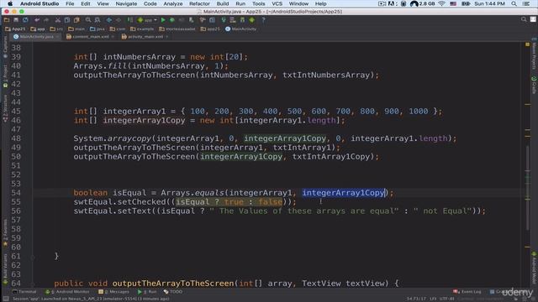
Task: Open the Event Log panel
Action: click(x=467, y=292)
